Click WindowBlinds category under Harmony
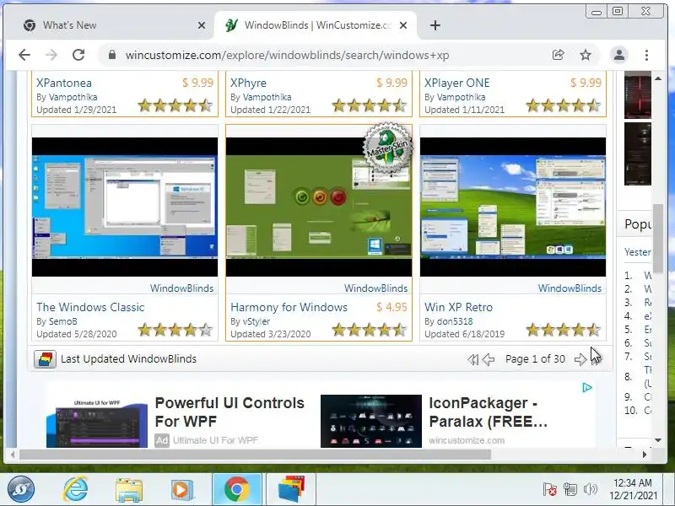The width and height of the screenshot is (675, 506). tap(375, 288)
